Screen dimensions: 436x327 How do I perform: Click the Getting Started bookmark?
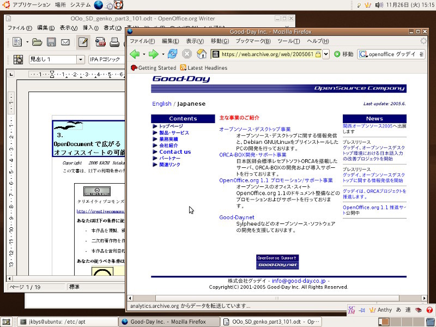pyautogui.click(x=153, y=68)
